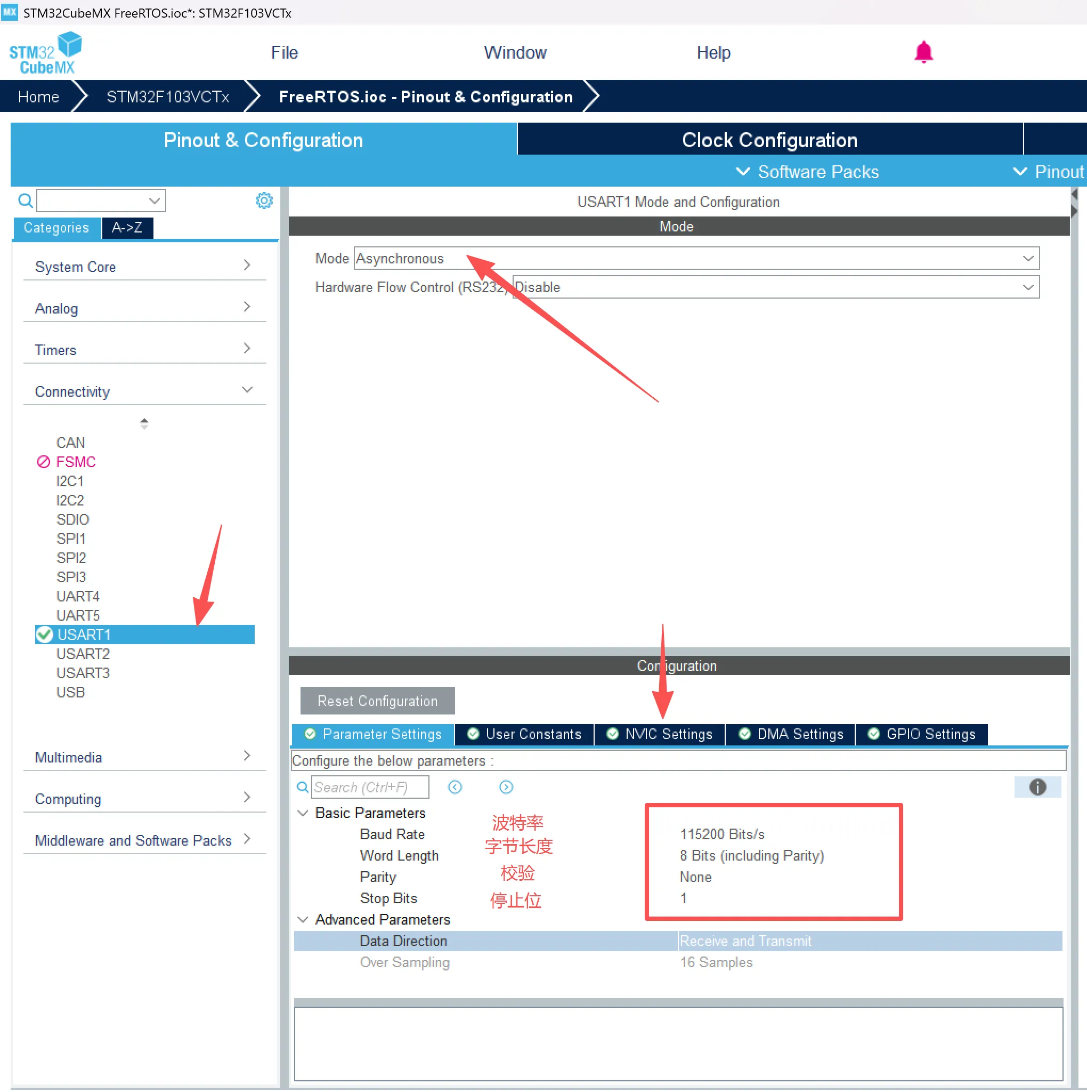This screenshot has height=1092, width=1087.
Task: Click the category search magnifier icon
Action: pos(25,200)
